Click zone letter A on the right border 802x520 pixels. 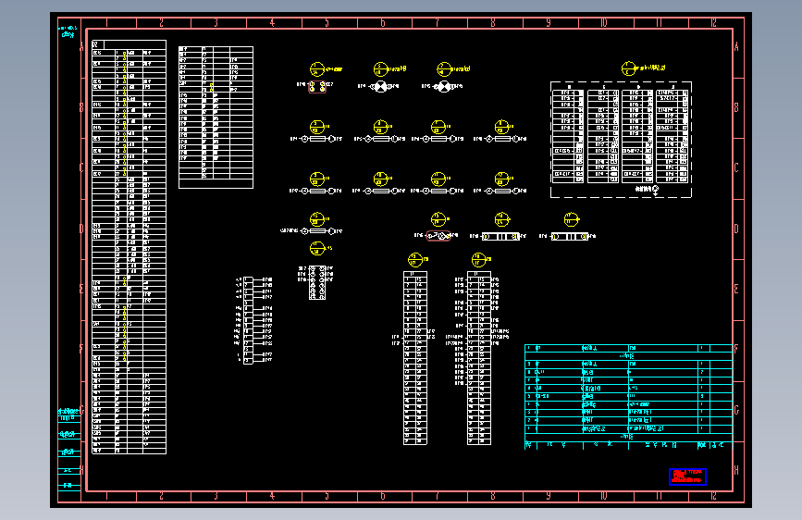coord(736,47)
